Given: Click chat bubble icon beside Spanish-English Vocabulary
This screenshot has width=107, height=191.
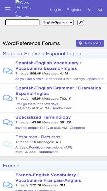Looking at the screenshot, I should (x=8, y=71).
